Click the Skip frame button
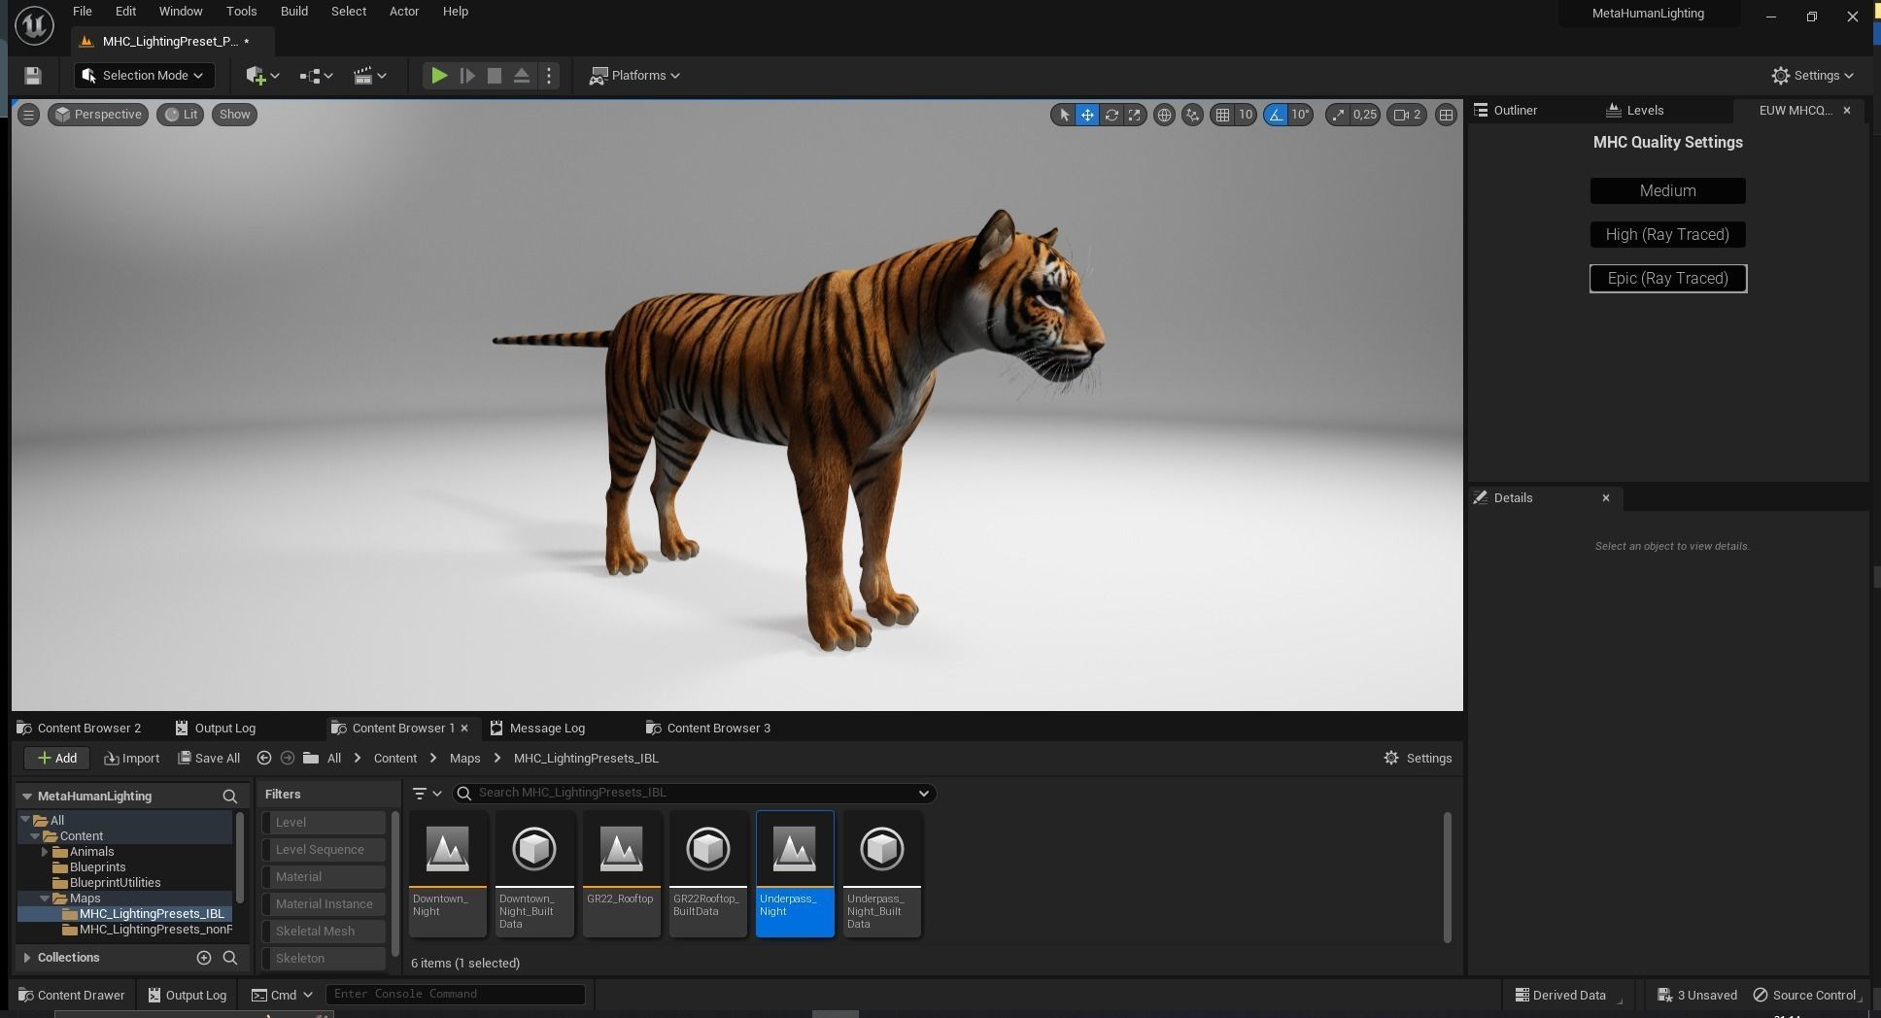Image resolution: width=1881 pixels, height=1018 pixels. [x=467, y=76]
